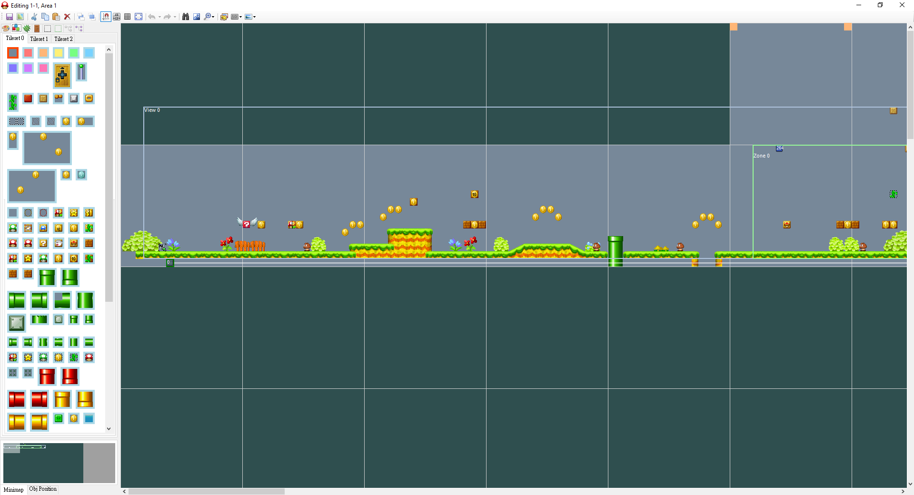The width and height of the screenshot is (914, 495).
Task: Click the minimap level preview
Action: point(43,463)
